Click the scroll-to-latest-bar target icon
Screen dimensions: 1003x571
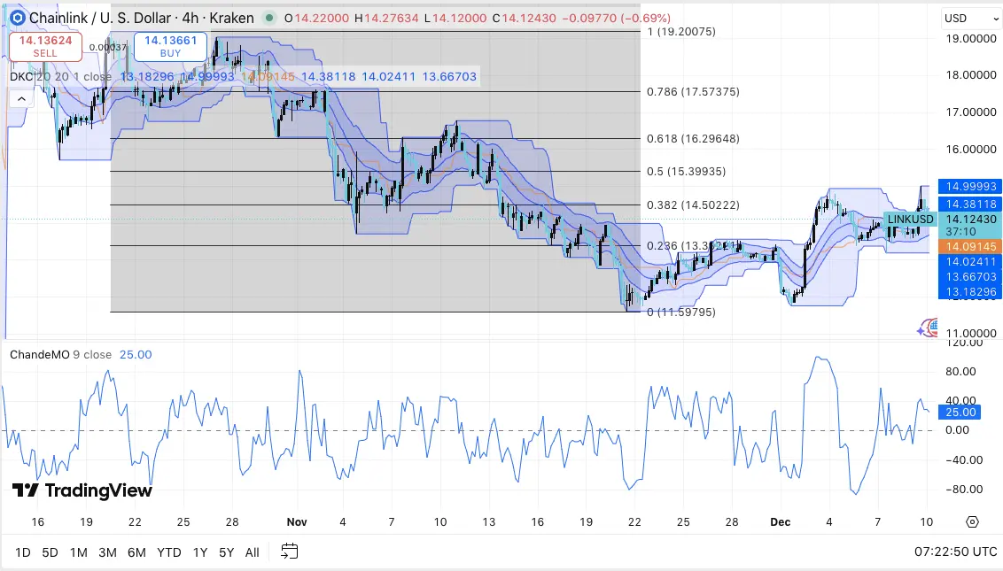tap(971, 522)
